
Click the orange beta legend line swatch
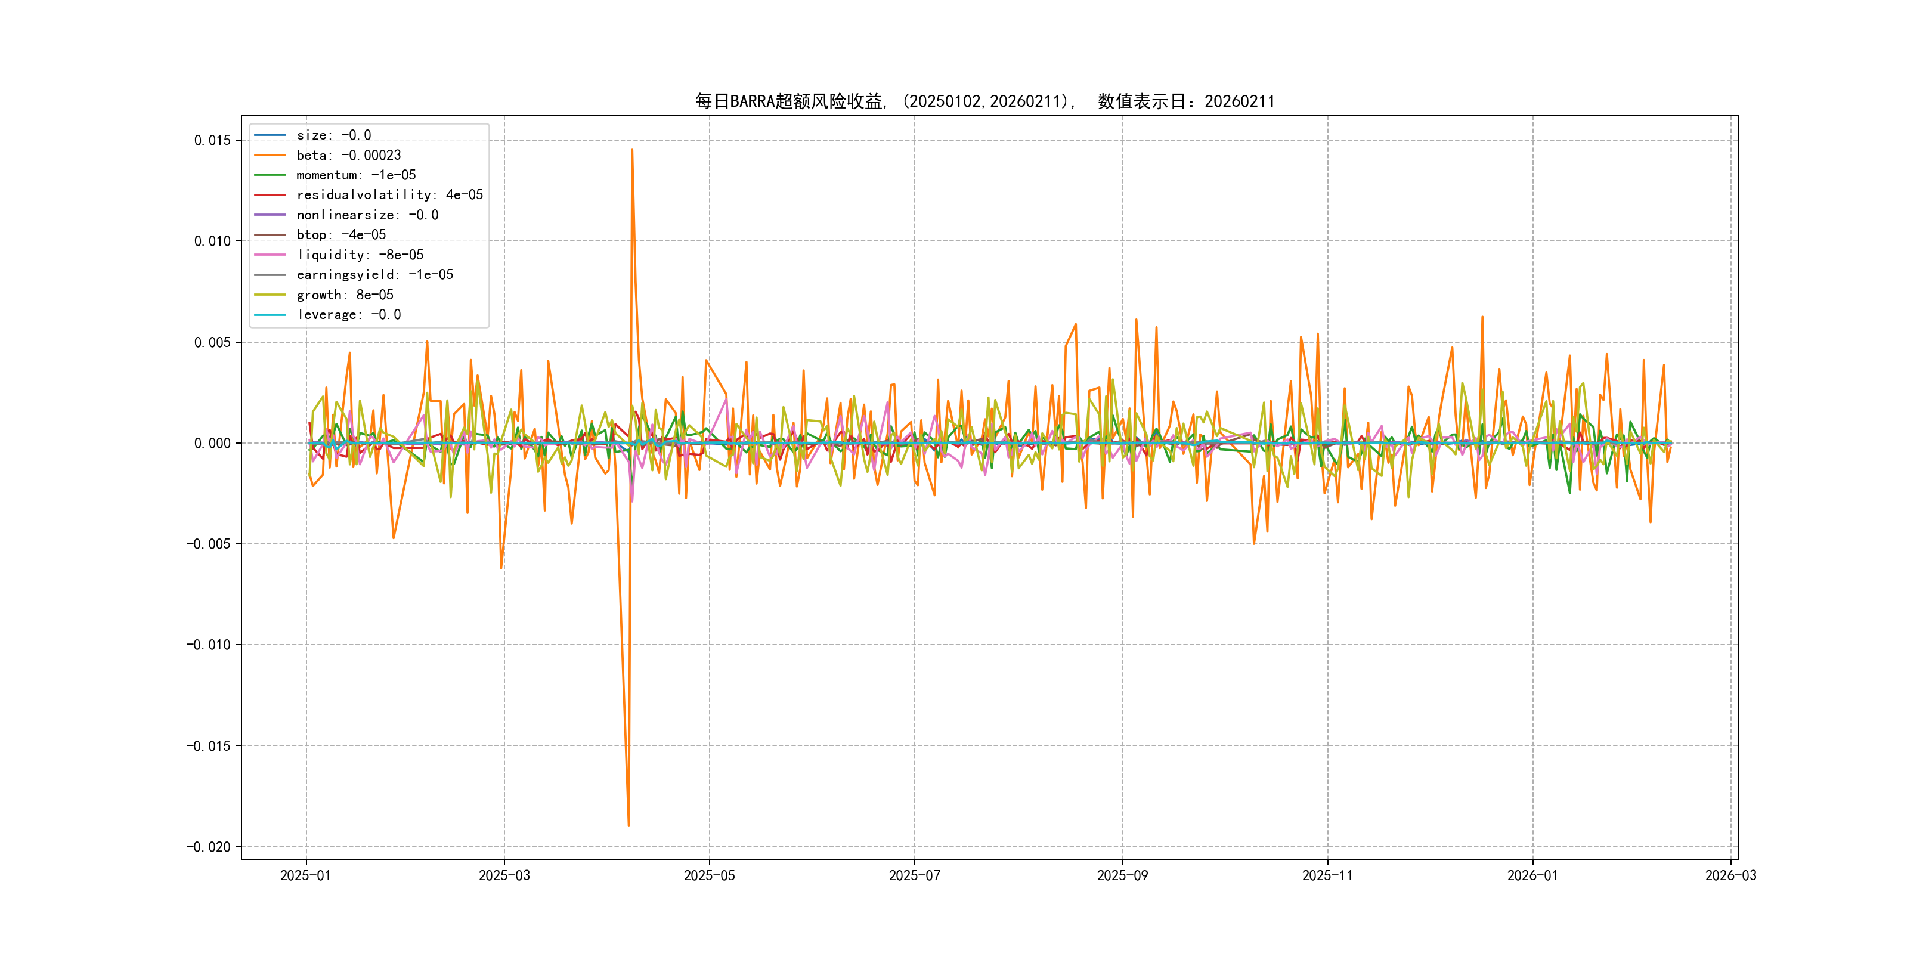tap(270, 155)
